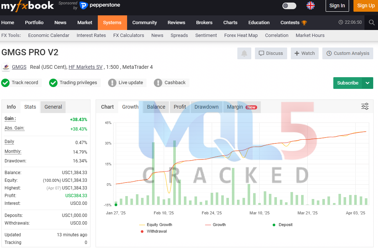This screenshot has width=378, height=248.
Task: Open the GMGS user profile link
Action: click(x=19, y=67)
